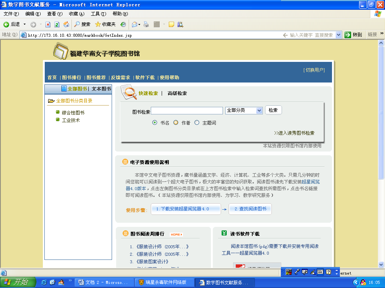Click the QQ penguin quick launch icon
Screen dimensions: 385x288
click(x=61, y=282)
